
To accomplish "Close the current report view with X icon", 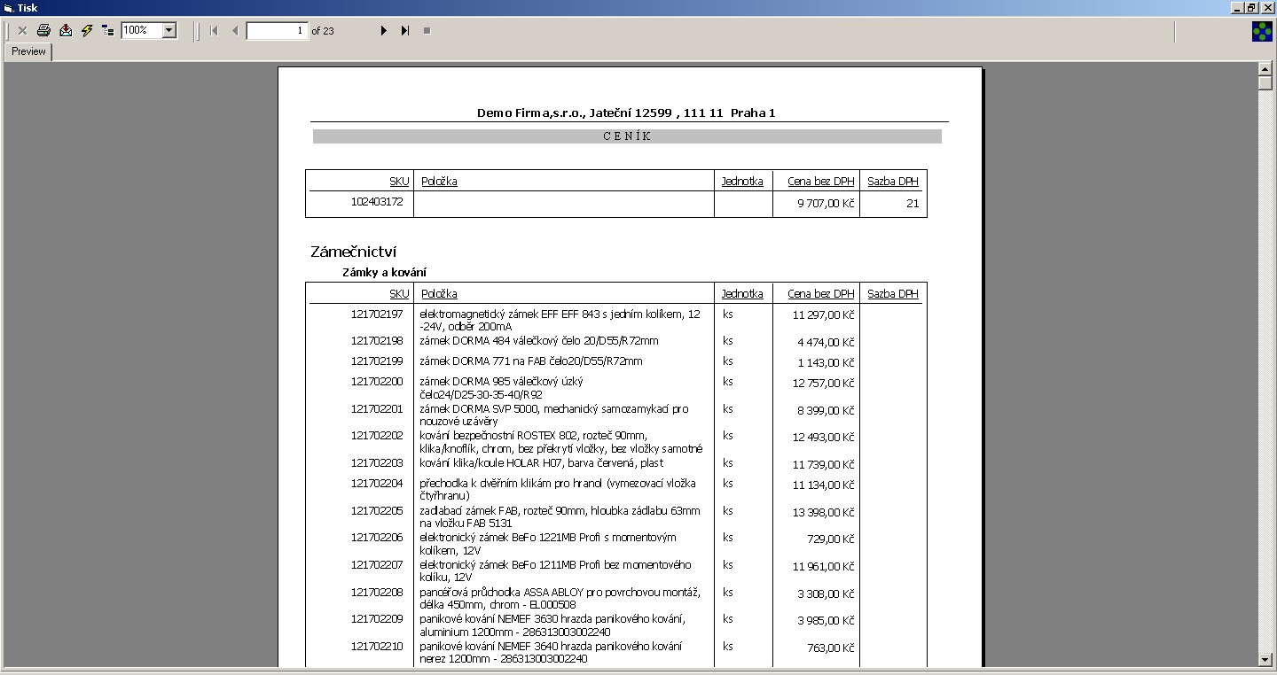I will pyautogui.click(x=22, y=30).
